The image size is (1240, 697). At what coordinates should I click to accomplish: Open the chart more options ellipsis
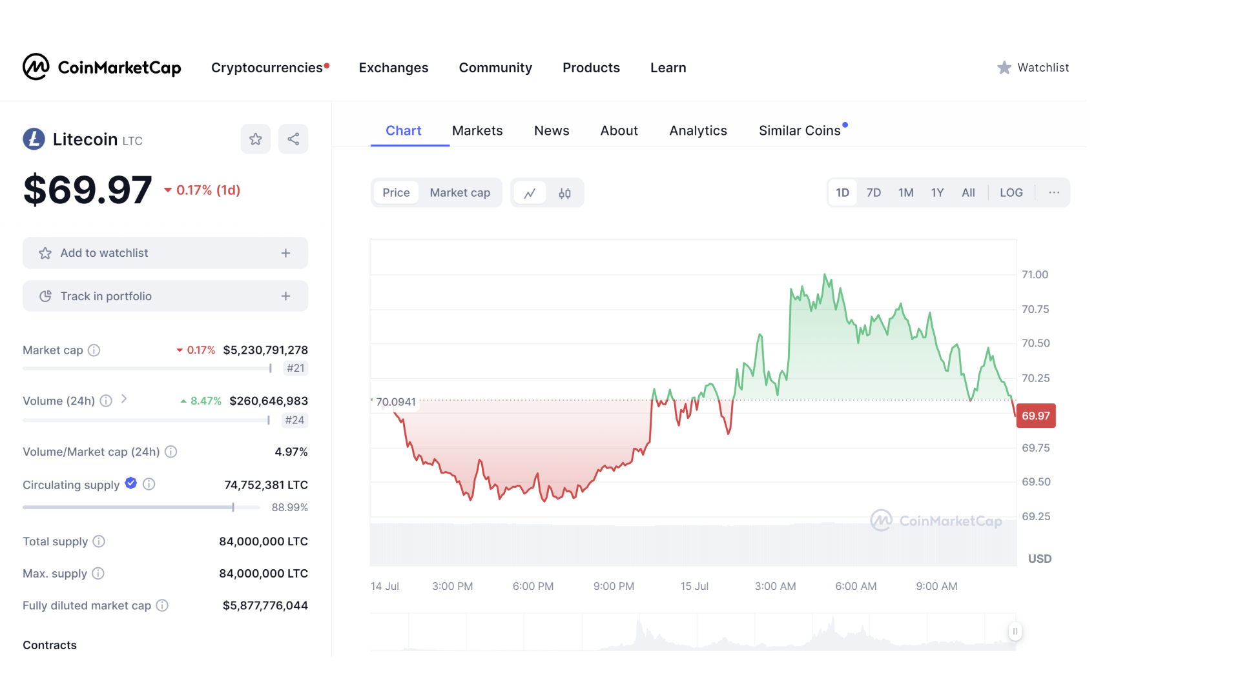click(x=1054, y=192)
